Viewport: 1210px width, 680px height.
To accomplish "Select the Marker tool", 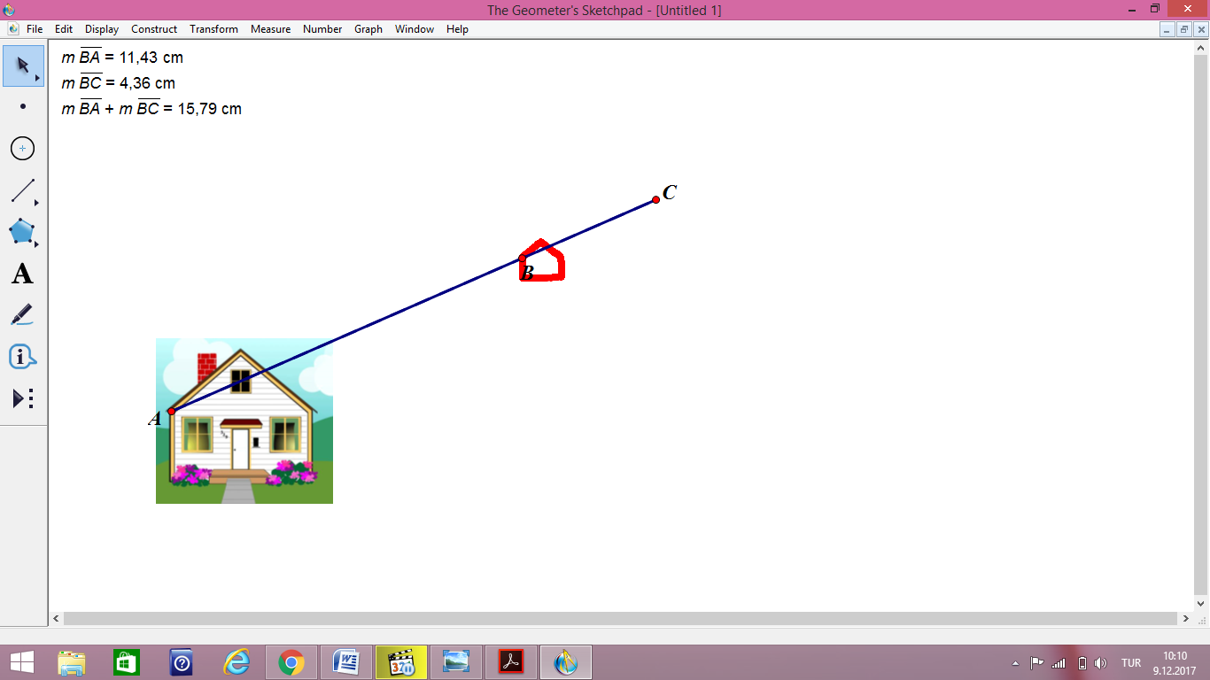I will [x=21, y=315].
